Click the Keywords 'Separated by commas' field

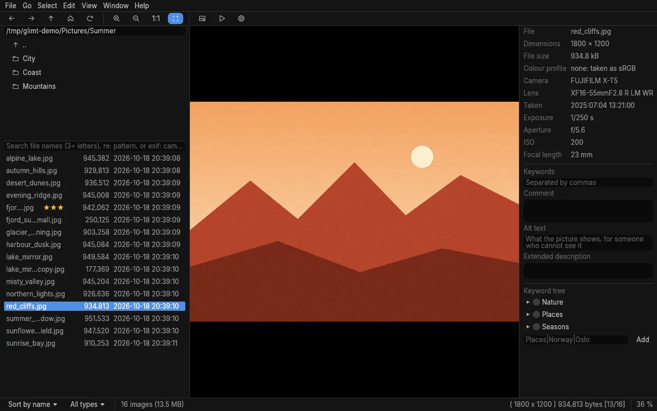(588, 182)
